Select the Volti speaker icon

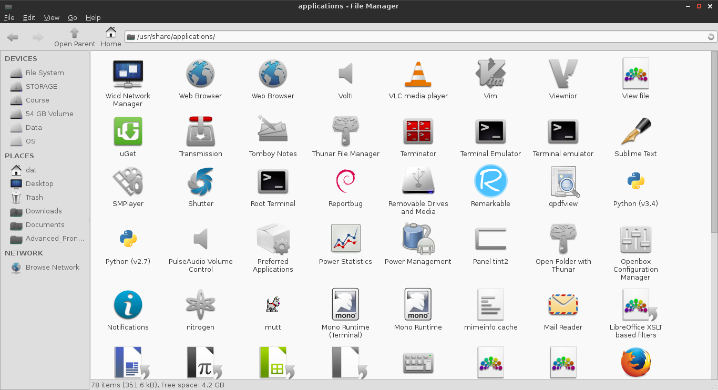pyautogui.click(x=345, y=74)
